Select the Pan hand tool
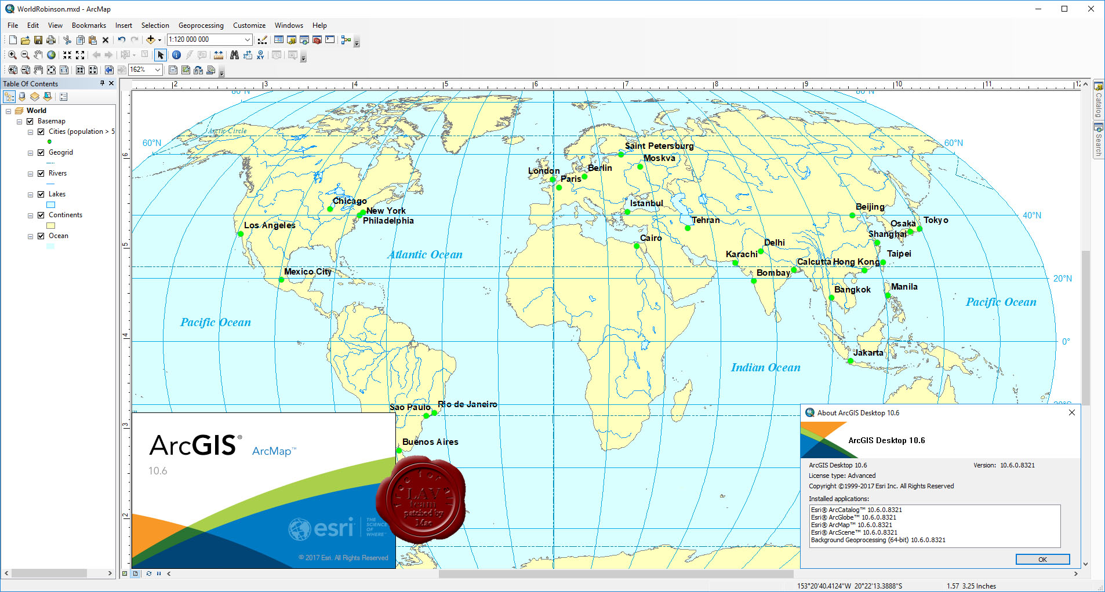The image size is (1105, 592). coord(38,55)
